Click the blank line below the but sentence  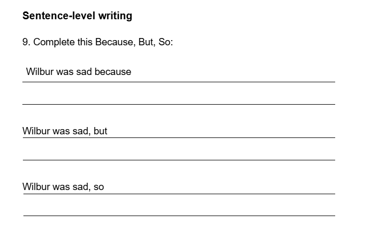[x=179, y=154]
